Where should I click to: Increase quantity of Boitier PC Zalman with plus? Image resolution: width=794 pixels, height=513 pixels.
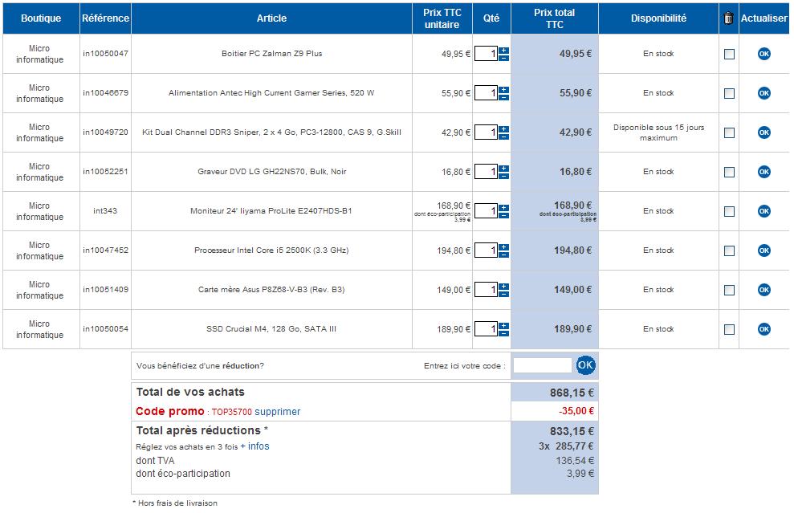pos(503,50)
